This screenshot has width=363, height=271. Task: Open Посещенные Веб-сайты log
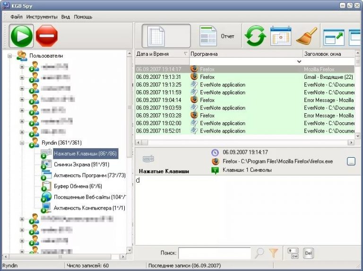(90, 197)
